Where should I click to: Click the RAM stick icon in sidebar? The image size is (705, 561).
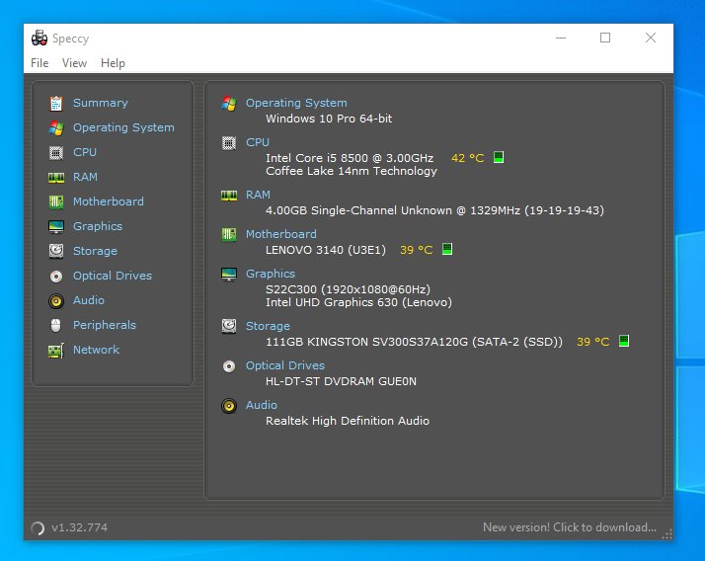[56, 178]
